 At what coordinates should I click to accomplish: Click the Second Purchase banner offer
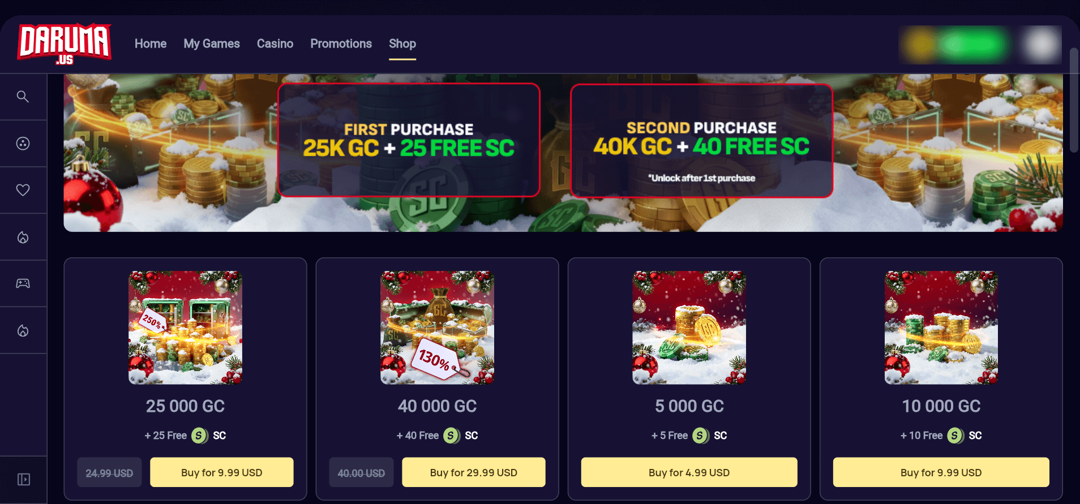pyautogui.click(x=701, y=141)
